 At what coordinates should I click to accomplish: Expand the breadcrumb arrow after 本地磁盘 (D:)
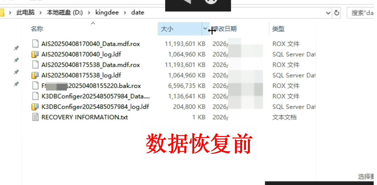coord(89,13)
